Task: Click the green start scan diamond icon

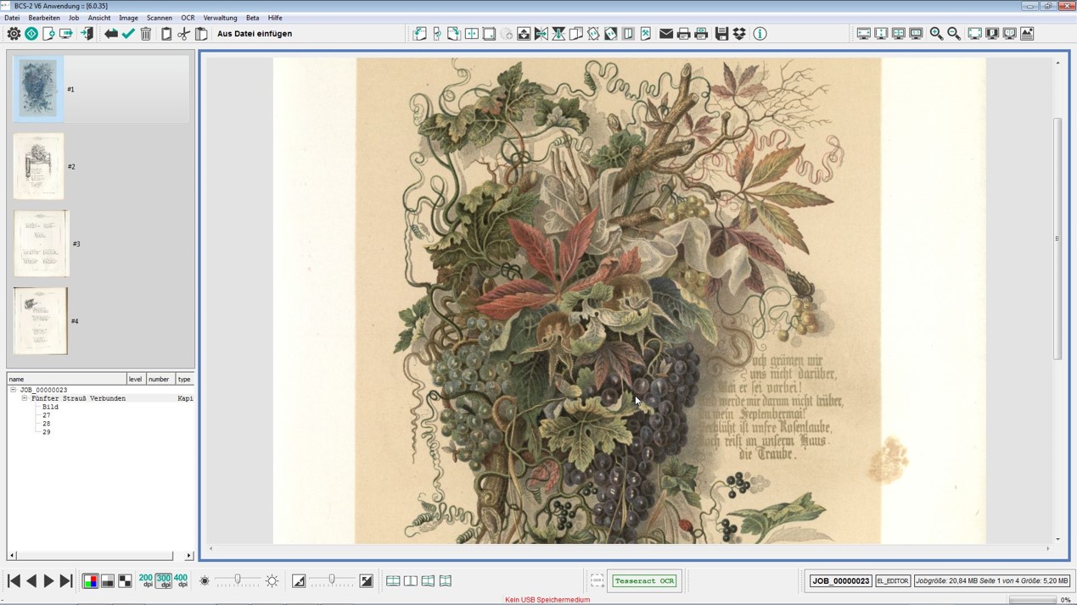Action: click(31, 34)
